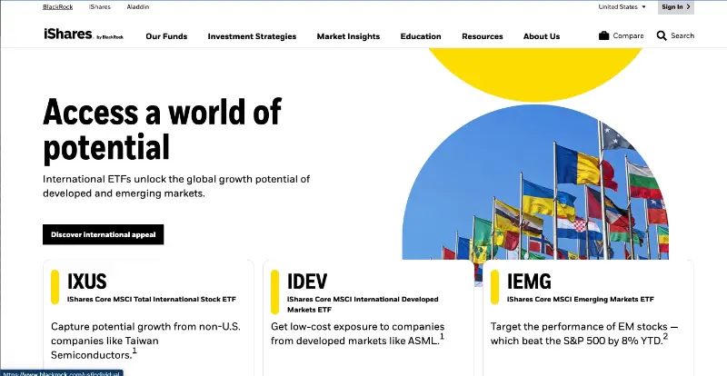Open the About Us menu
Image resolution: width=727 pixels, height=376 pixels.
pos(542,36)
